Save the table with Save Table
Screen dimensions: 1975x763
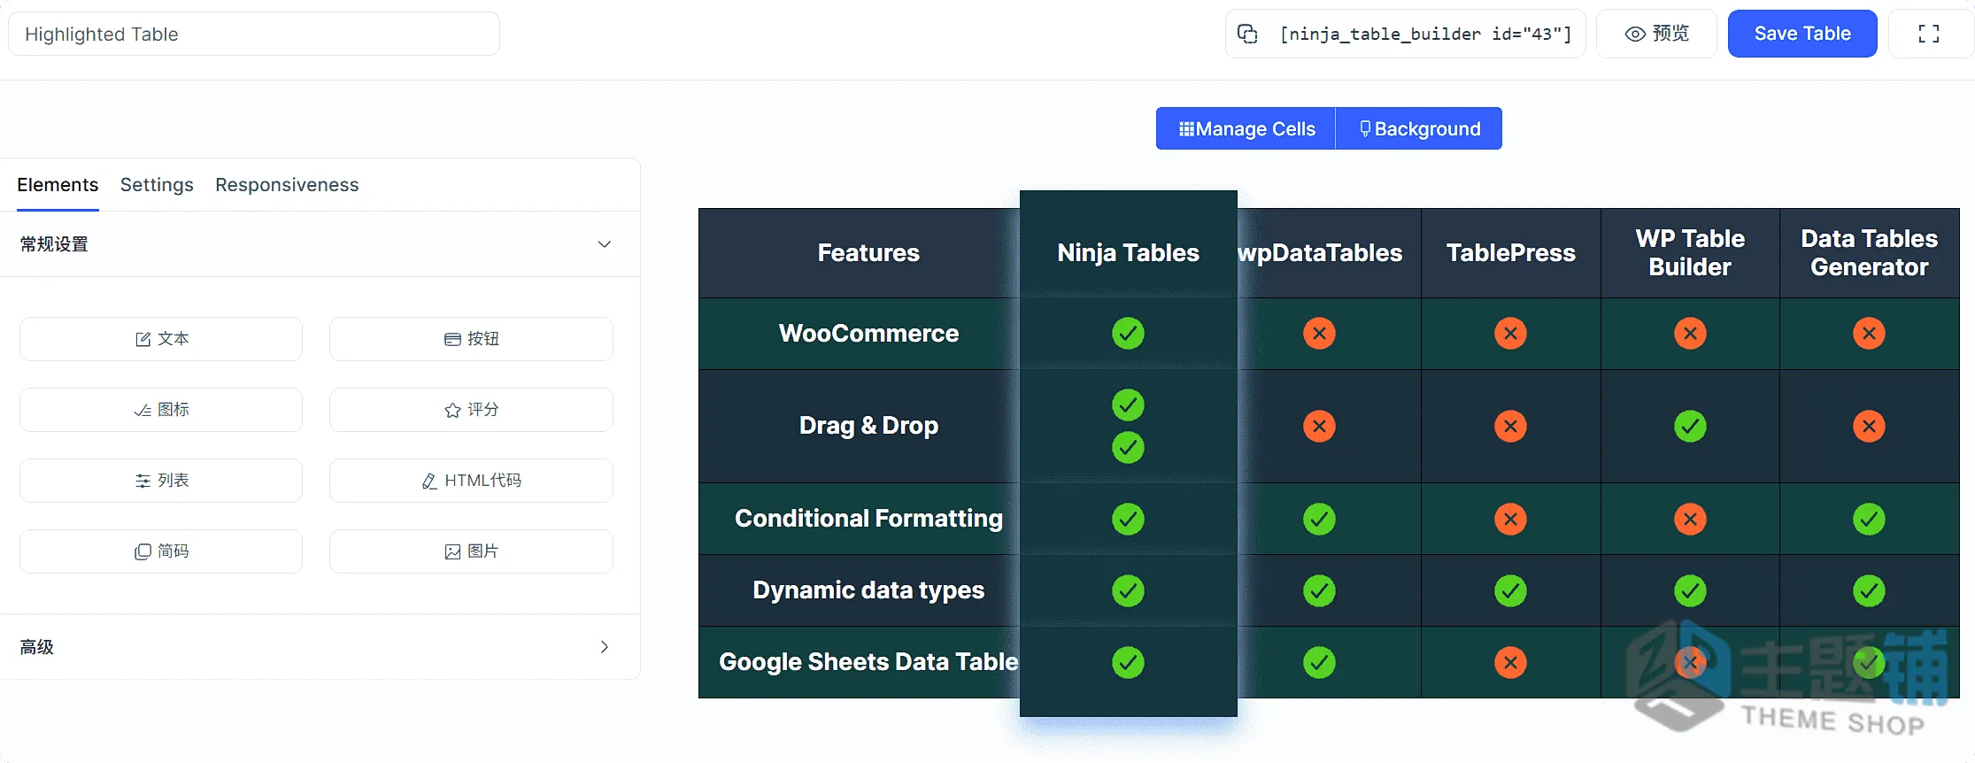[1802, 34]
